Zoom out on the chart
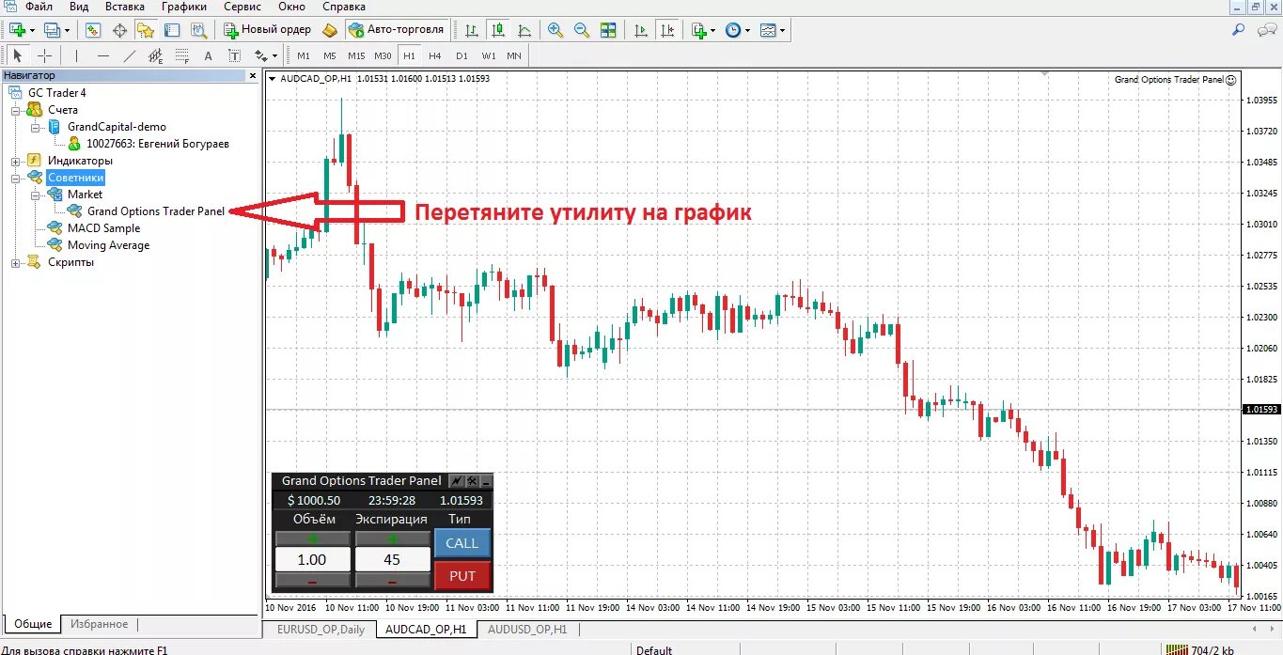 [582, 30]
